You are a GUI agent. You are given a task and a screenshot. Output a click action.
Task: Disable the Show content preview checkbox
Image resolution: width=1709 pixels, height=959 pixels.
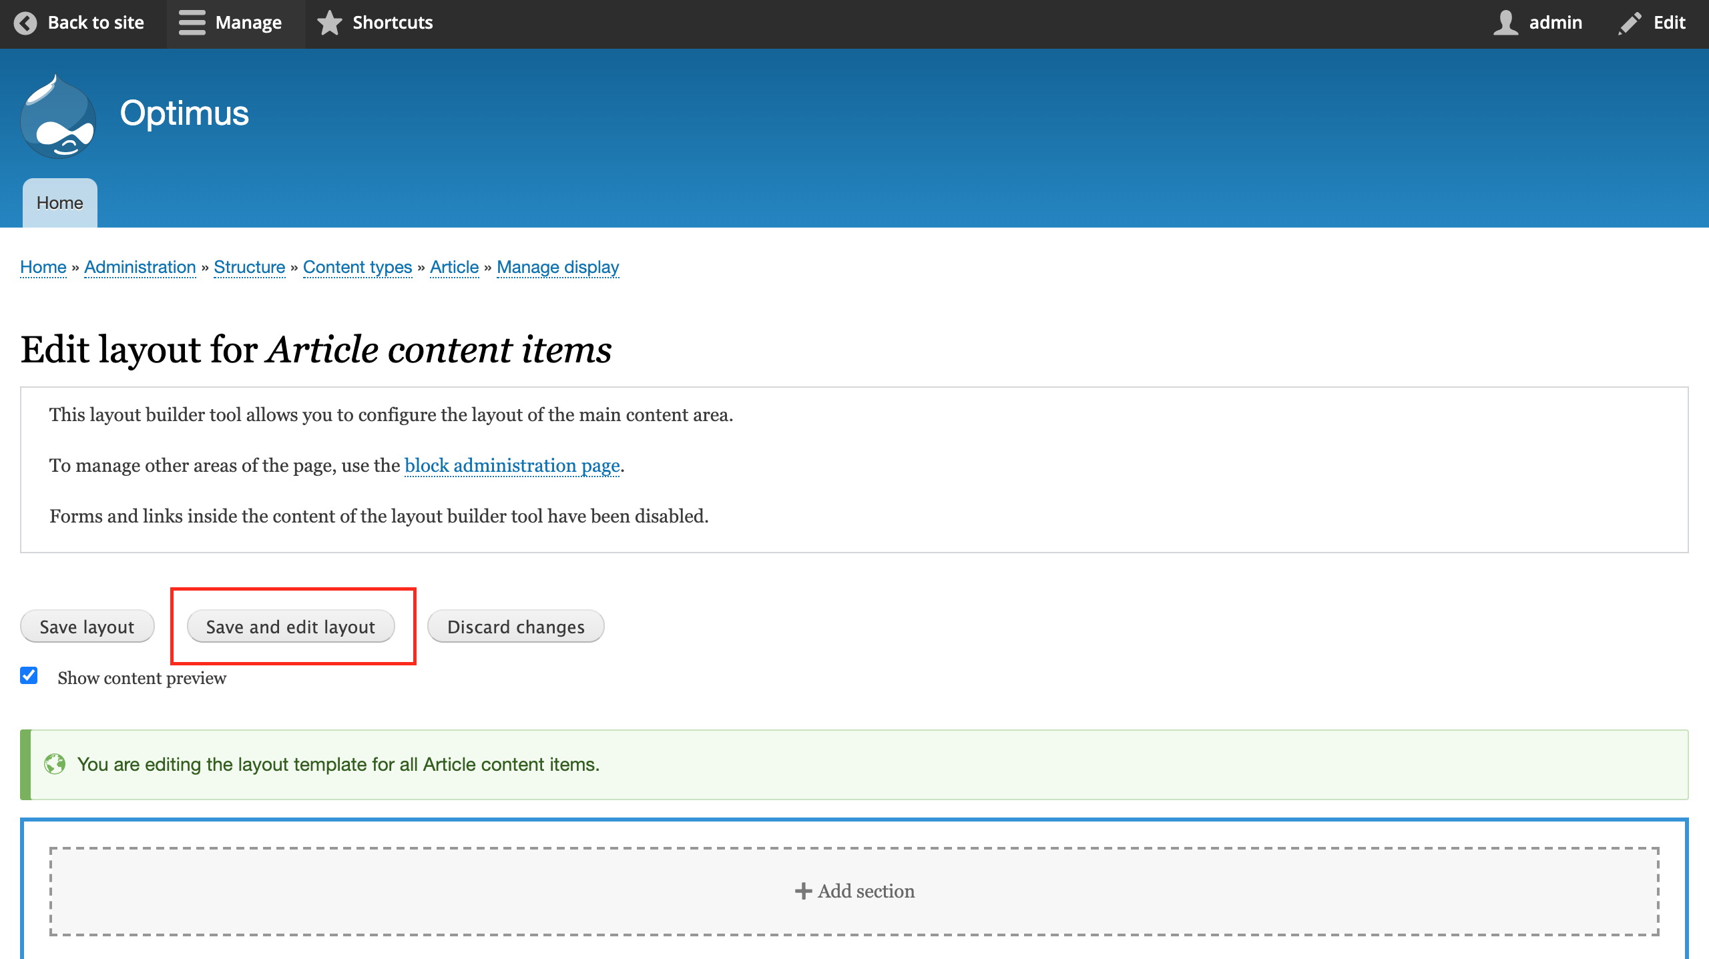(28, 676)
